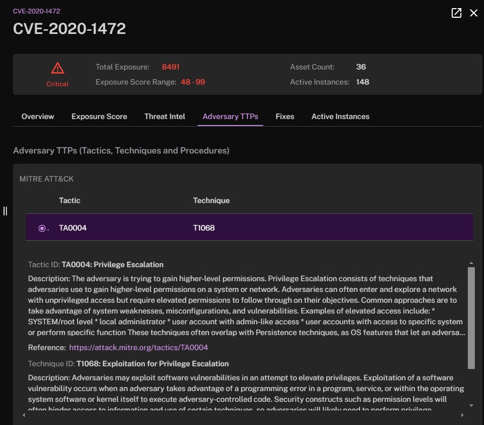Go to the Threat Intel tab
The width and height of the screenshot is (484, 425).
[x=164, y=116]
